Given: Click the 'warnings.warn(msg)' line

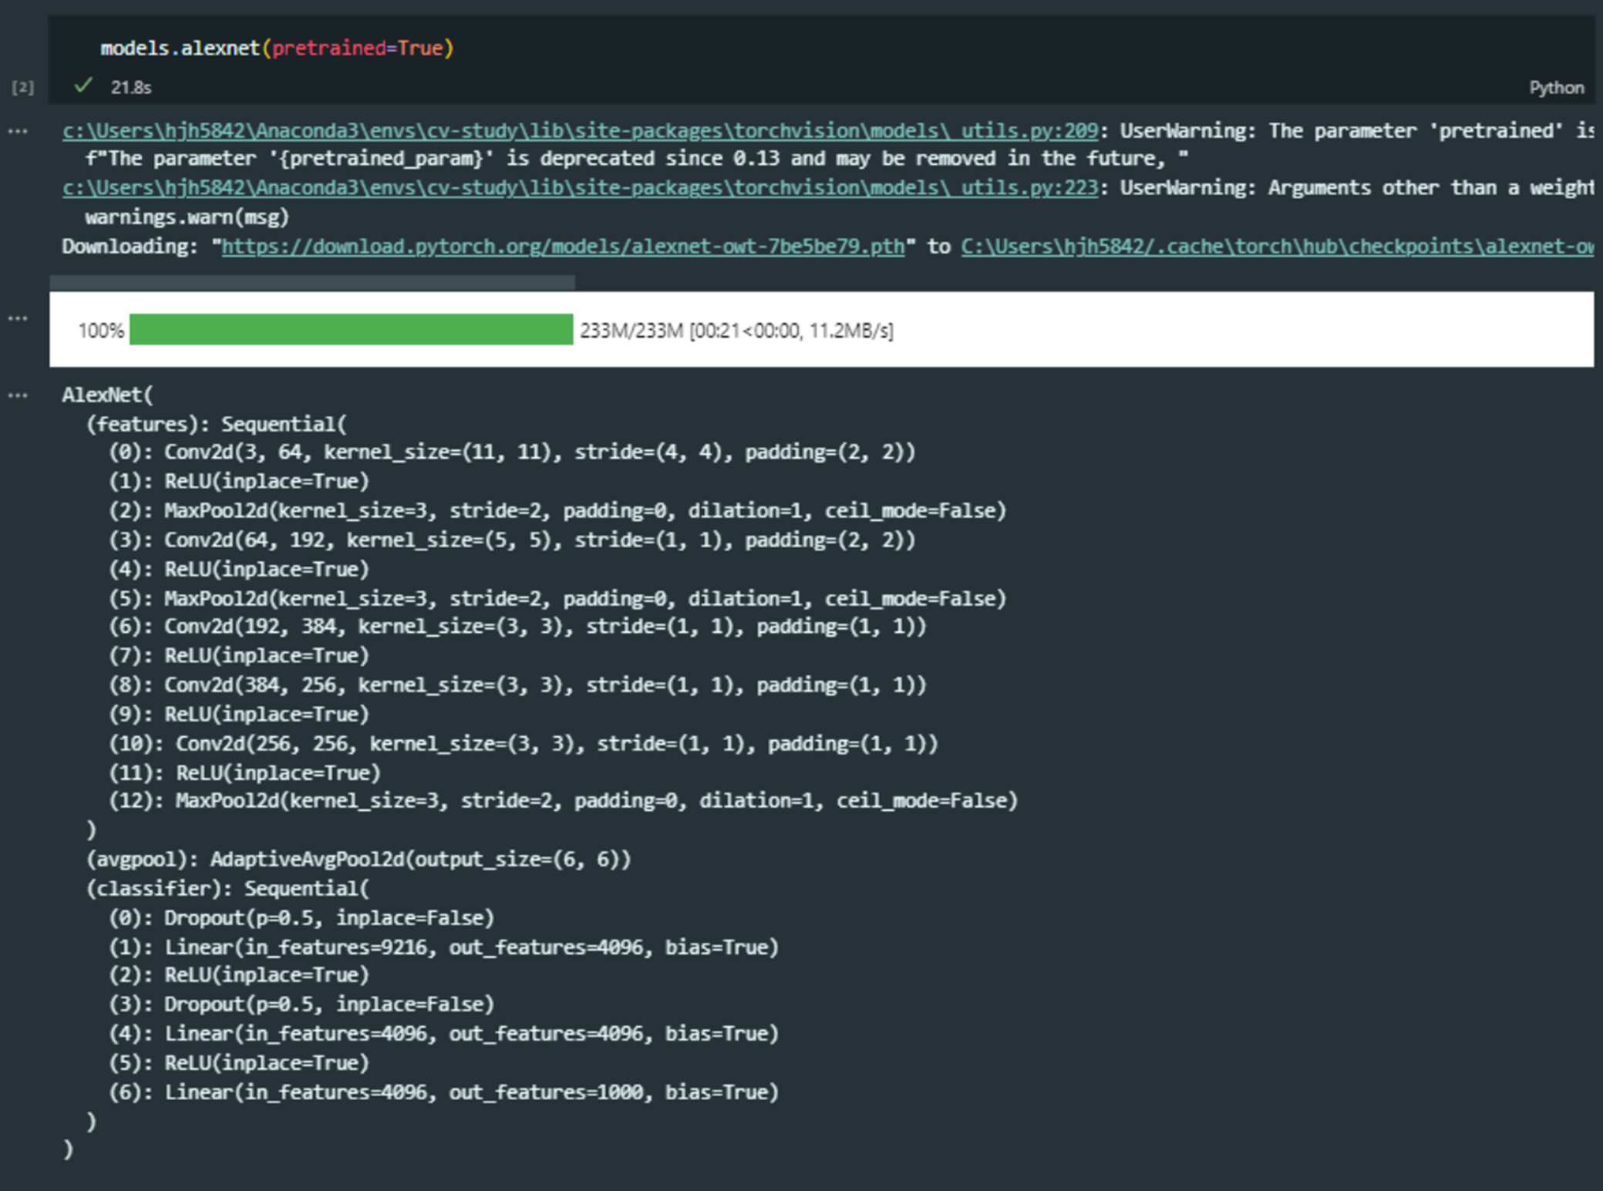Looking at the screenshot, I should 187,217.
